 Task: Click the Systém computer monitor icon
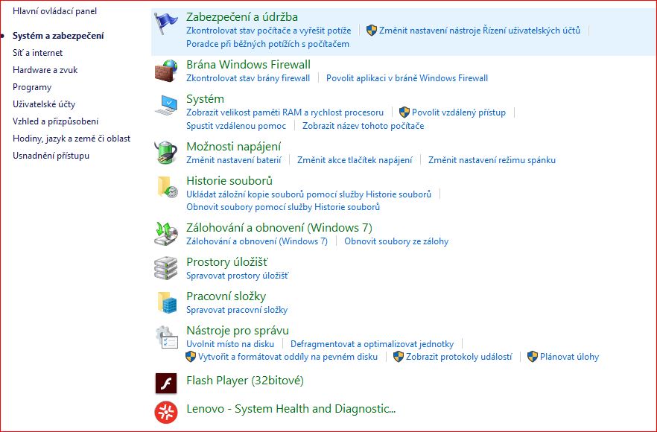click(166, 105)
